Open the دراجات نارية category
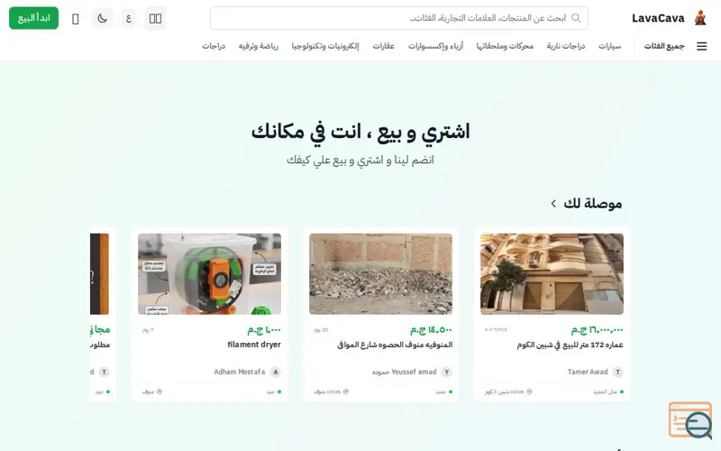Viewport: 721px width, 451px height. pos(566,46)
